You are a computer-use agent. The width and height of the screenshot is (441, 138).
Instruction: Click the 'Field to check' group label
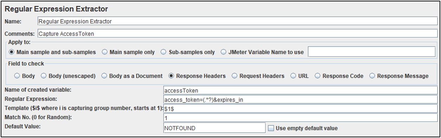coord(26,64)
